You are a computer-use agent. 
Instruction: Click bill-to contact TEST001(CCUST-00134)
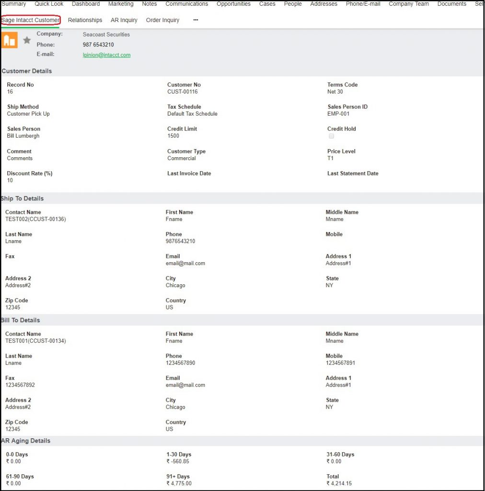(x=35, y=341)
